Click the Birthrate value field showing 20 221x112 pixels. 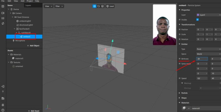(x=202, y=59)
